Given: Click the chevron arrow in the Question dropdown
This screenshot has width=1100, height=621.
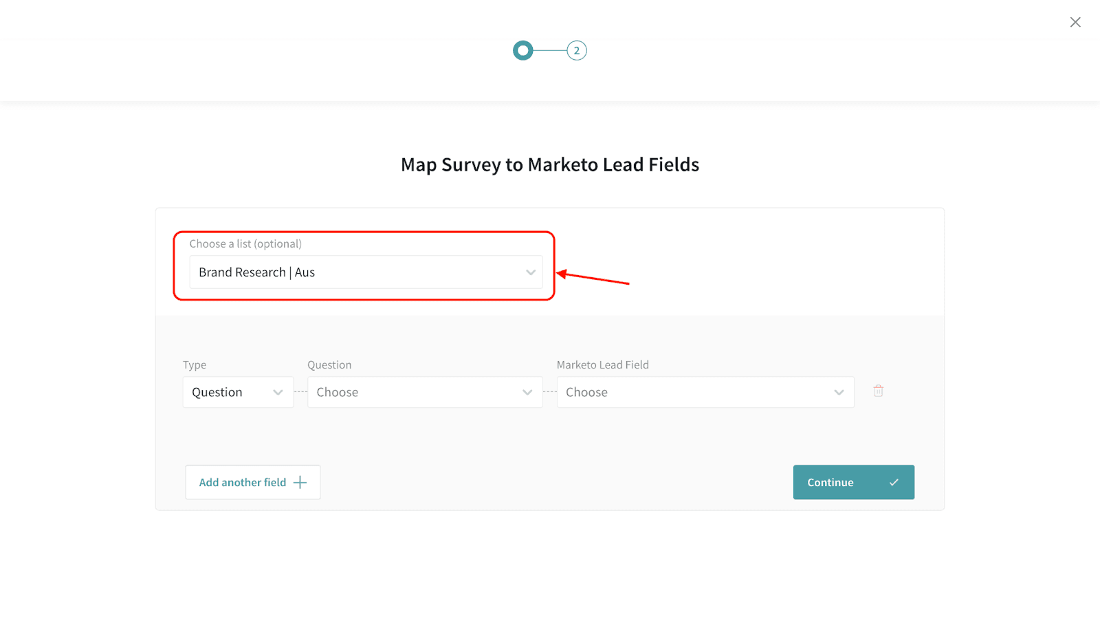Looking at the screenshot, I should (x=527, y=392).
